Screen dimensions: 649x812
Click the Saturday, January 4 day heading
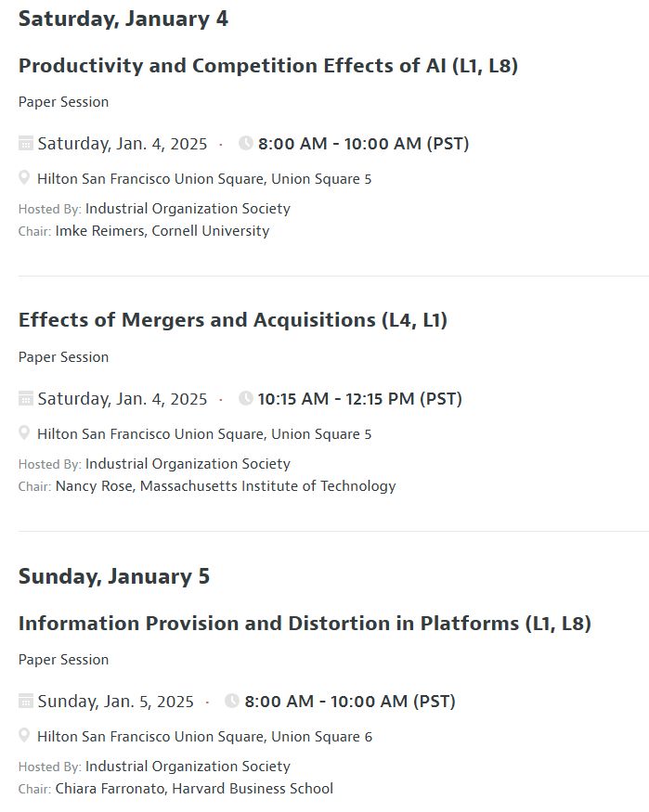(x=123, y=19)
